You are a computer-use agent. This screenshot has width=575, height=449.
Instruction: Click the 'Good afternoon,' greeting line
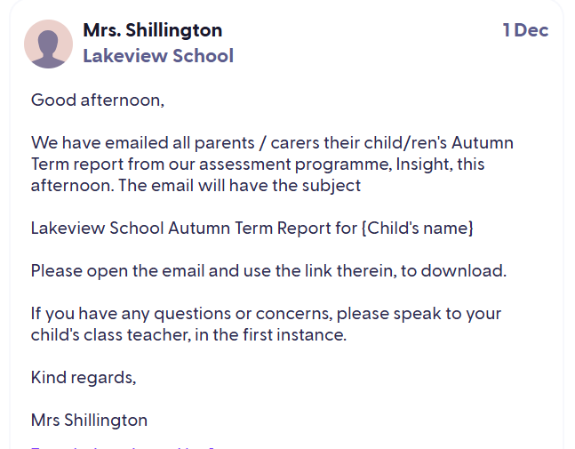pyautogui.click(x=98, y=100)
